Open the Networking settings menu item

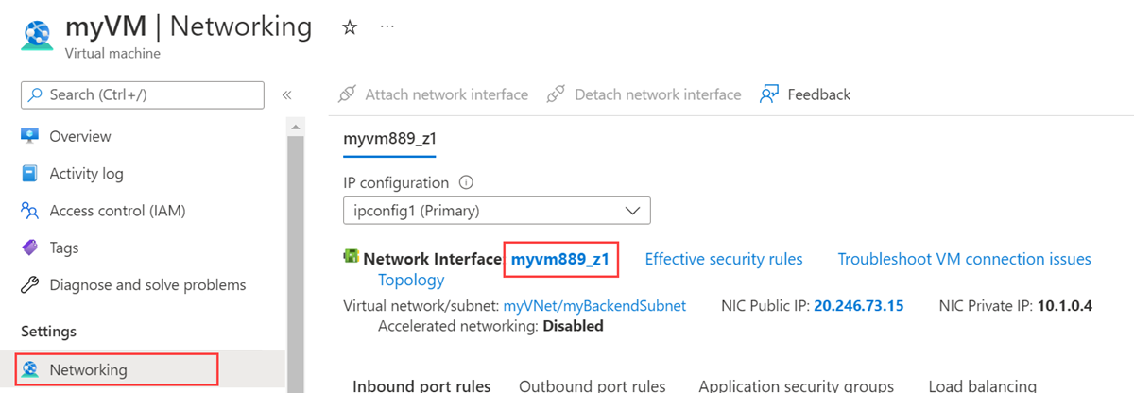pos(88,369)
